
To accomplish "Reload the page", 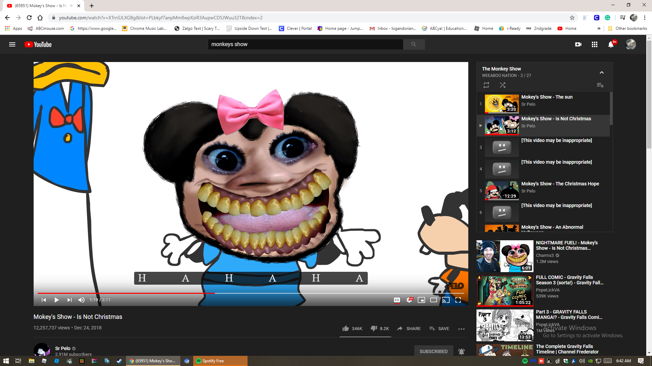I will 29,18.
